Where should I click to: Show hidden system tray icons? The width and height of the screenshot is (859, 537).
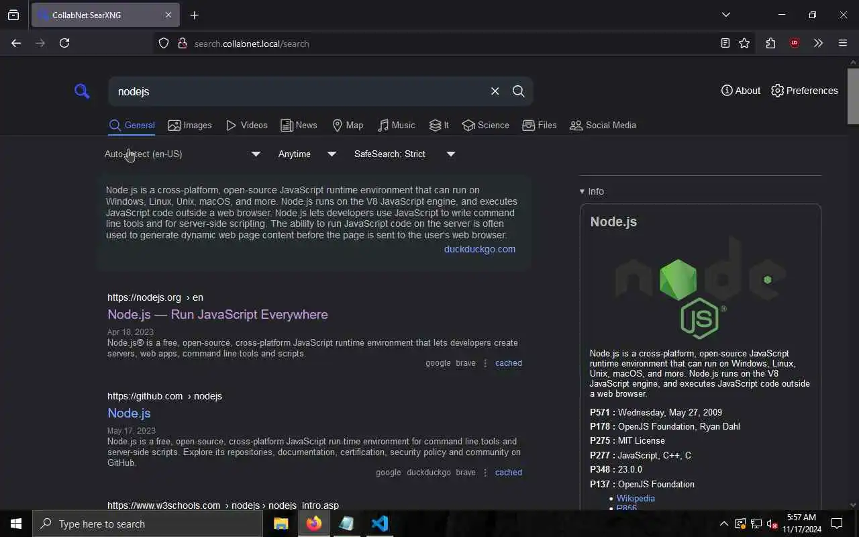pyautogui.click(x=723, y=524)
